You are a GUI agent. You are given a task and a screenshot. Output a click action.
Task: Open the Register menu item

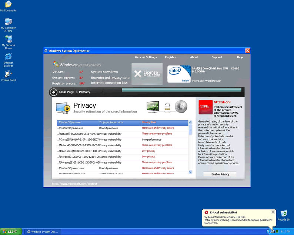(x=170, y=57)
